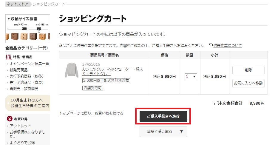The image size is (275, 145).
Task: Select 新発売商品 category
Action: pos(18,70)
